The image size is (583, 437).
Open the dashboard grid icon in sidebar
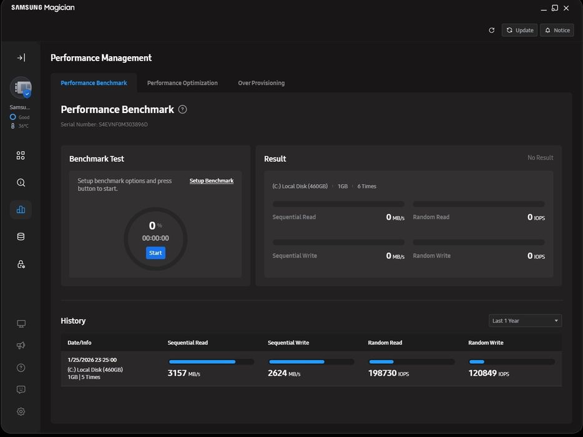click(x=21, y=155)
